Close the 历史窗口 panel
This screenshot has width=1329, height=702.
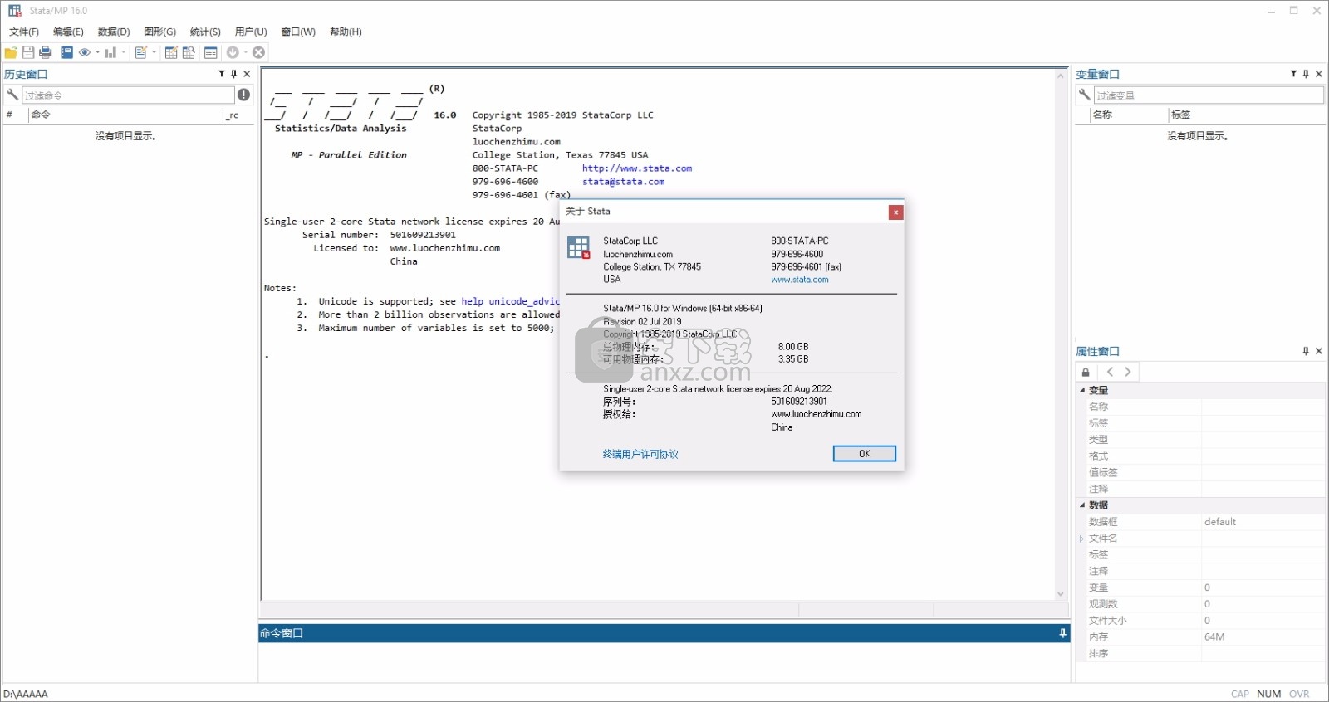point(247,74)
